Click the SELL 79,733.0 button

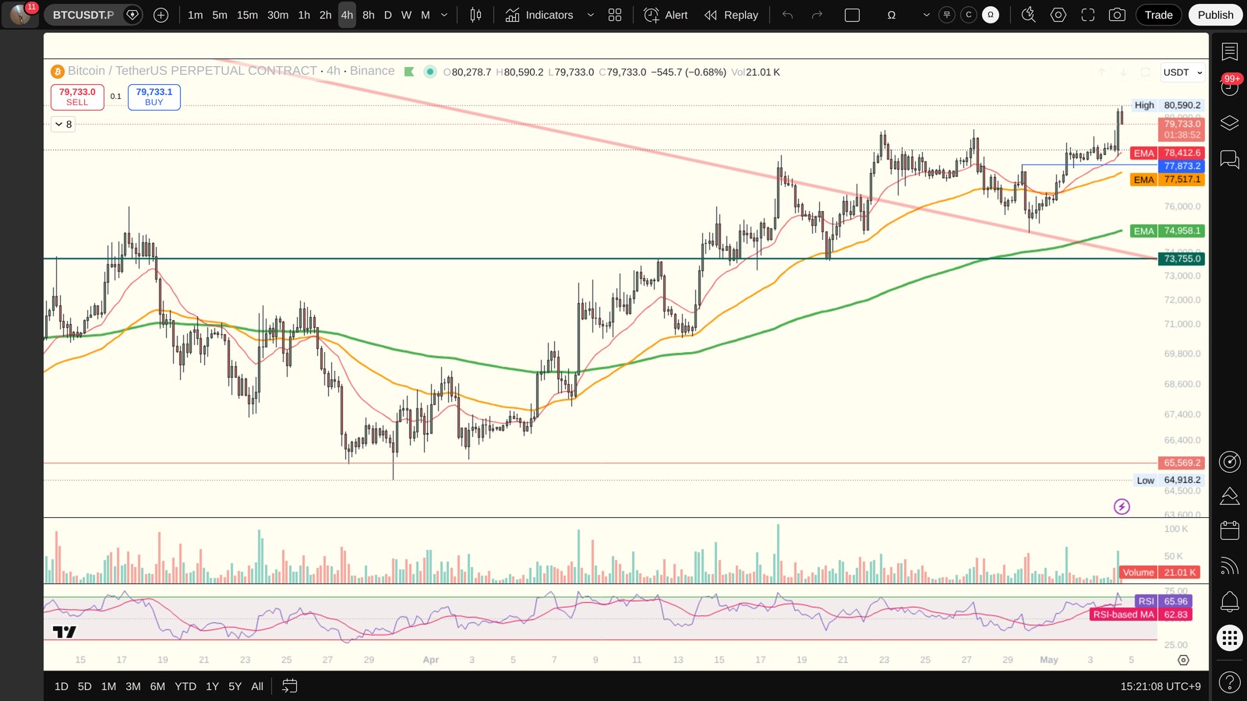pyautogui.click(x=77, y=97)
